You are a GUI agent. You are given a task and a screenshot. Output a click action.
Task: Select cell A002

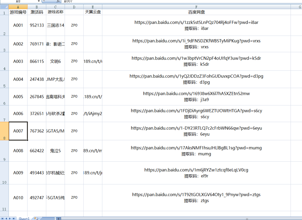coord(18,44)
